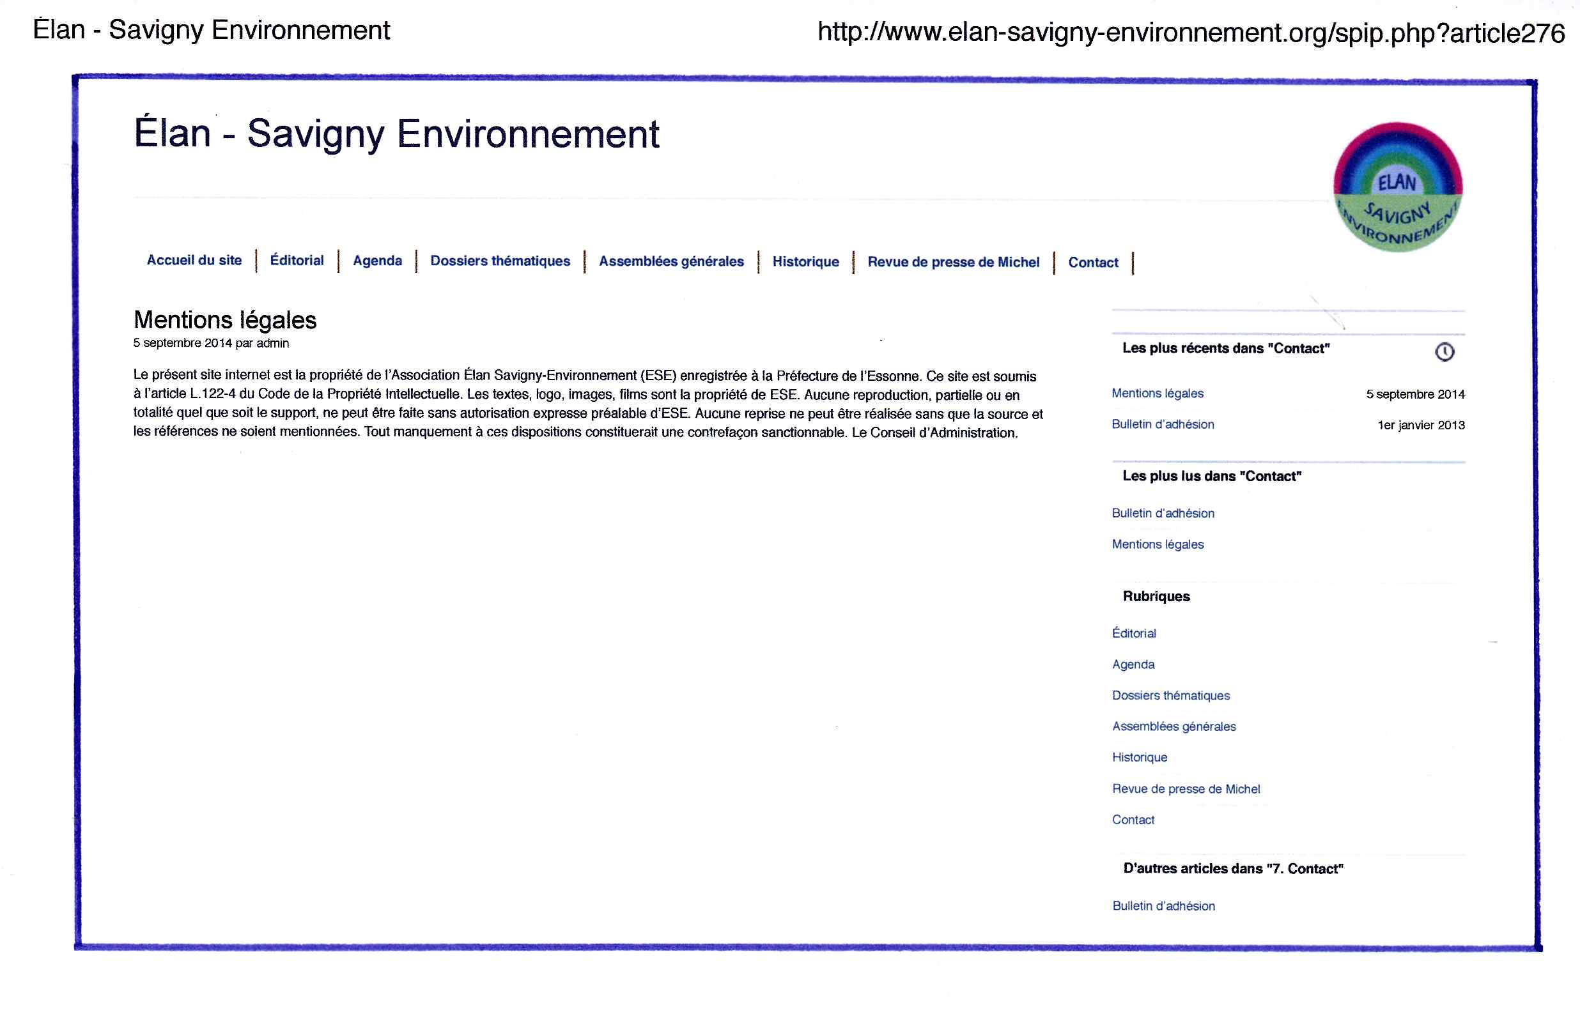Open Assemblées générales in Rubriques sidebar
Screen dimensions: 1580x1012
click(x=1174, y=726)
